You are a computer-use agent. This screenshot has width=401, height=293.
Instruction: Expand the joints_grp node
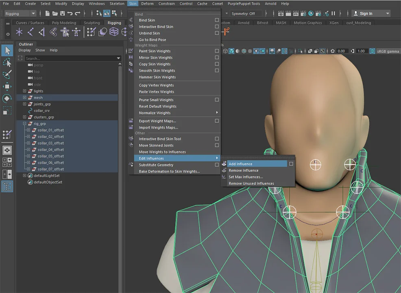point(24,104)
